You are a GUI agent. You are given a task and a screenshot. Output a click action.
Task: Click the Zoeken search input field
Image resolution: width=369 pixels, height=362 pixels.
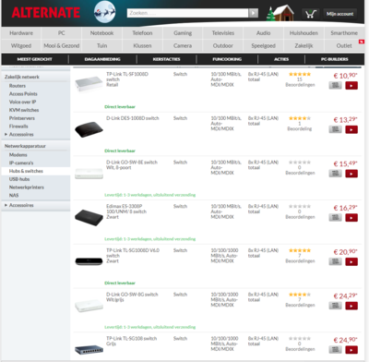click(187, 13)
